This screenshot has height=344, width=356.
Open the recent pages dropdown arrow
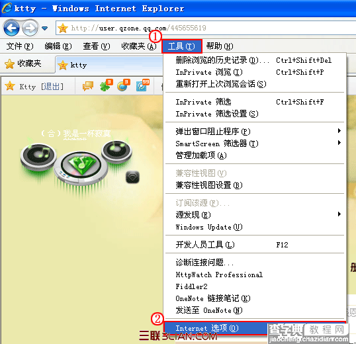pos(45,28)
